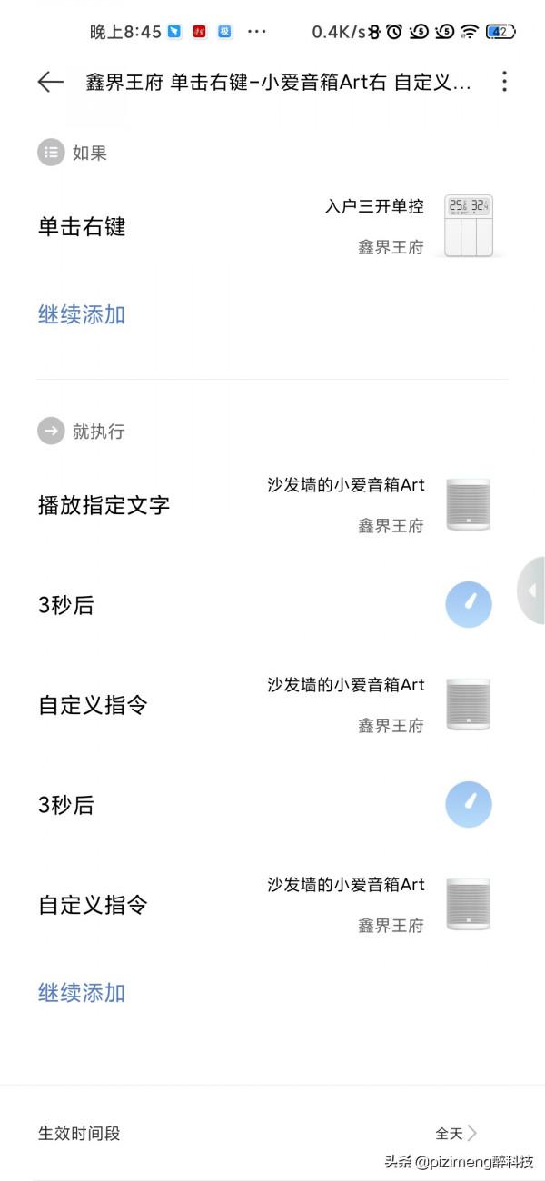Screen dimensions: 545x1181
Task: Tap the 如果 (If) section icon
Action: [51, 152]
